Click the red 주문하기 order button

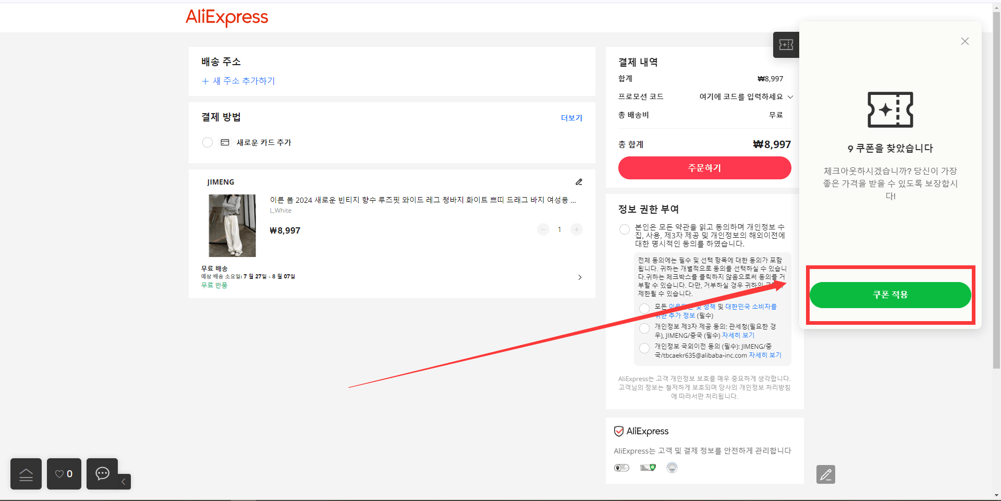[705, 168]
